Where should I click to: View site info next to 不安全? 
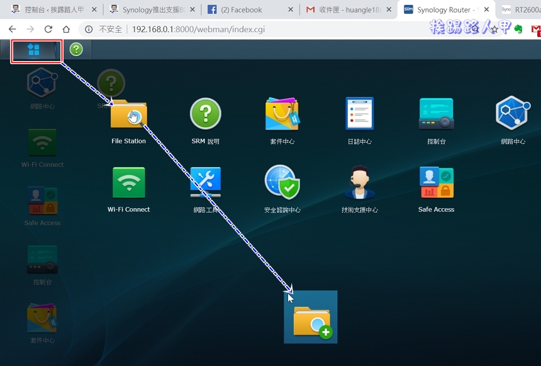89,30
